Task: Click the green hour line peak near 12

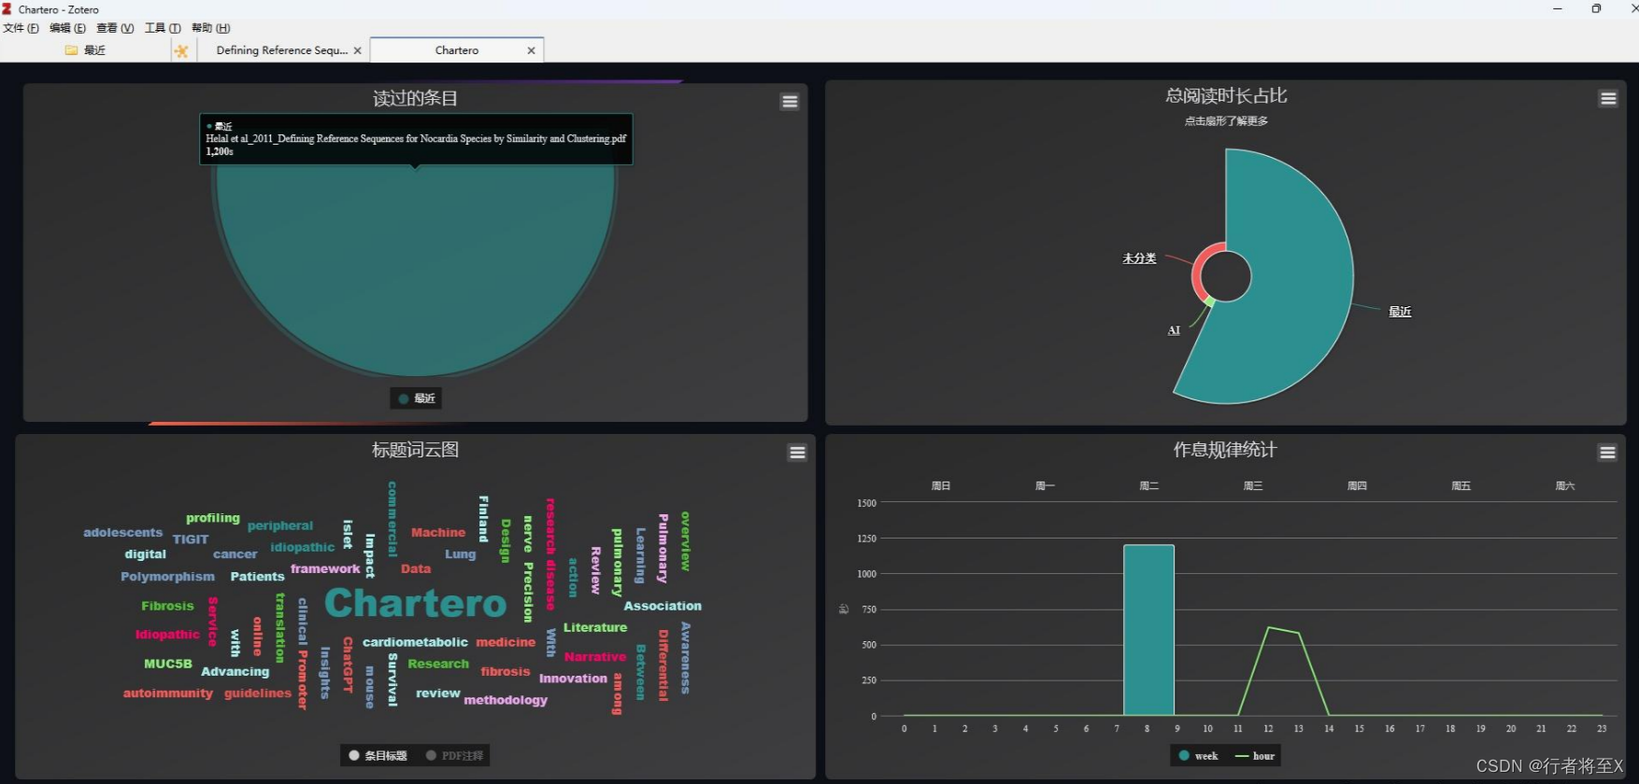Action: [1268, 628]
